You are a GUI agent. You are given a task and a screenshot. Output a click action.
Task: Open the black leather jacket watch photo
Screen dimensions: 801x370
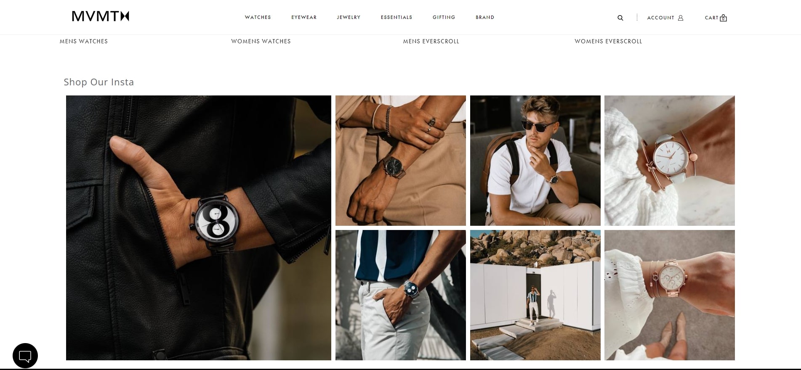pyautogui.click(x=199, y=228)
